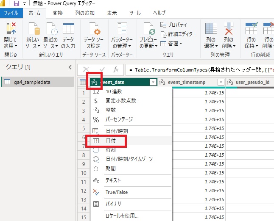Click the 行の削除 icon
This screenshot has height=221, width=274.
coord(268,28)
